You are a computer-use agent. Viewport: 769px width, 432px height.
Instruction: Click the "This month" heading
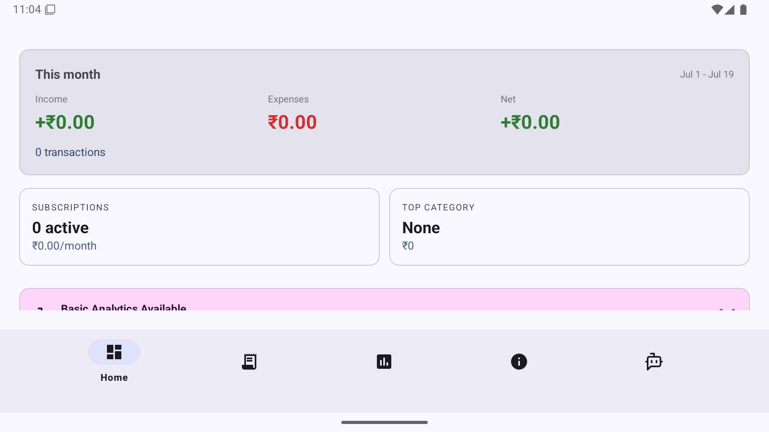point(68,74)
